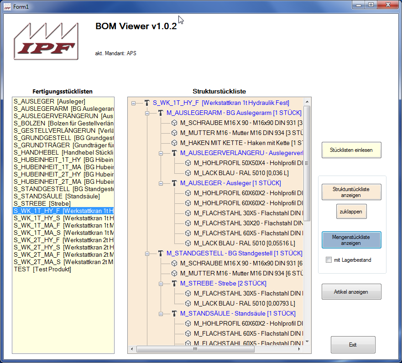Click hammer icon beside M_STANDSÄULE
Screen dimensions: 402x363
tap(174, 313)
